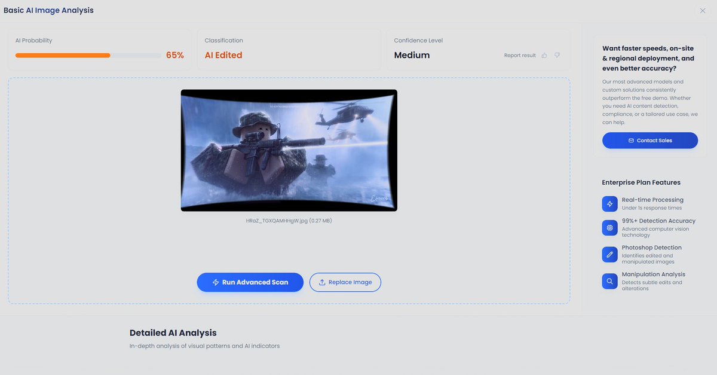This screenshot has height=375, width=717.
Task: Click the Classification label
Action: tap(224, 41)
